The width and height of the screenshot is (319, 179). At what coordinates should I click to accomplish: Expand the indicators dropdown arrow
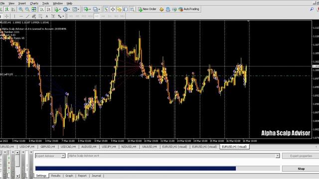pos(60,9)
